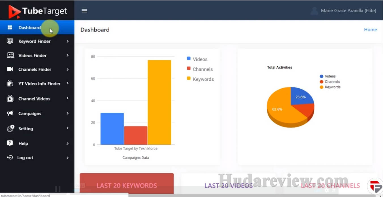
Task: Click the Campaigns megaphone icon
Action: click(10, 114)
